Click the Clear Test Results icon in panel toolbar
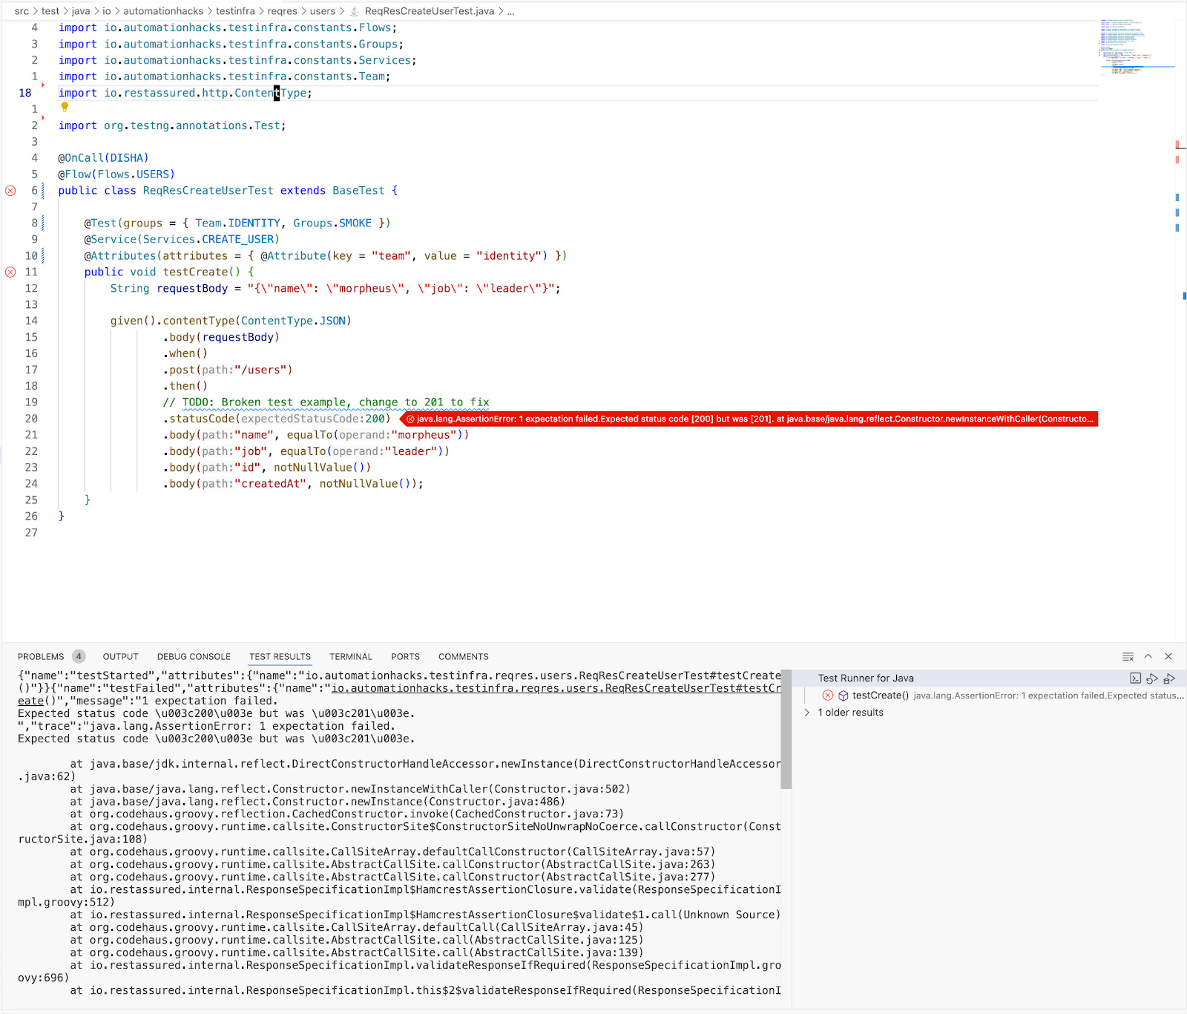 click(x=1127, y=656)
